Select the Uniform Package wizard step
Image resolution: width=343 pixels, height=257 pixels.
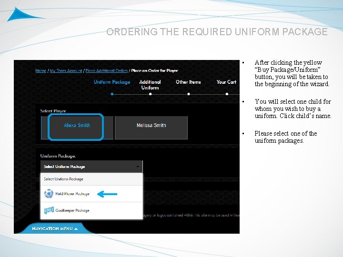(x=112, y=82)
